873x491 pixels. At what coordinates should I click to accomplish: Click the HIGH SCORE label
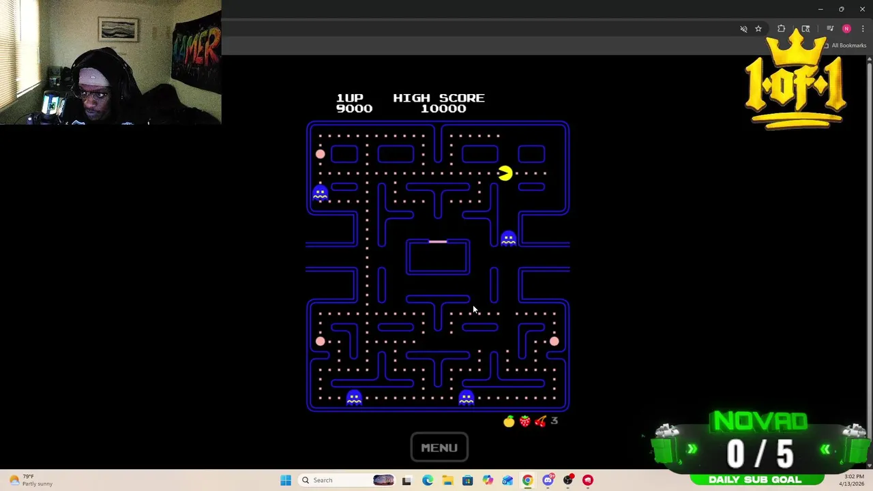[439, 98]
